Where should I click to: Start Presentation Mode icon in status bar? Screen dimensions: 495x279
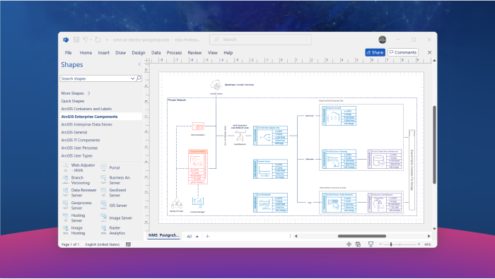pyautogui.click(x=371, y=244)
